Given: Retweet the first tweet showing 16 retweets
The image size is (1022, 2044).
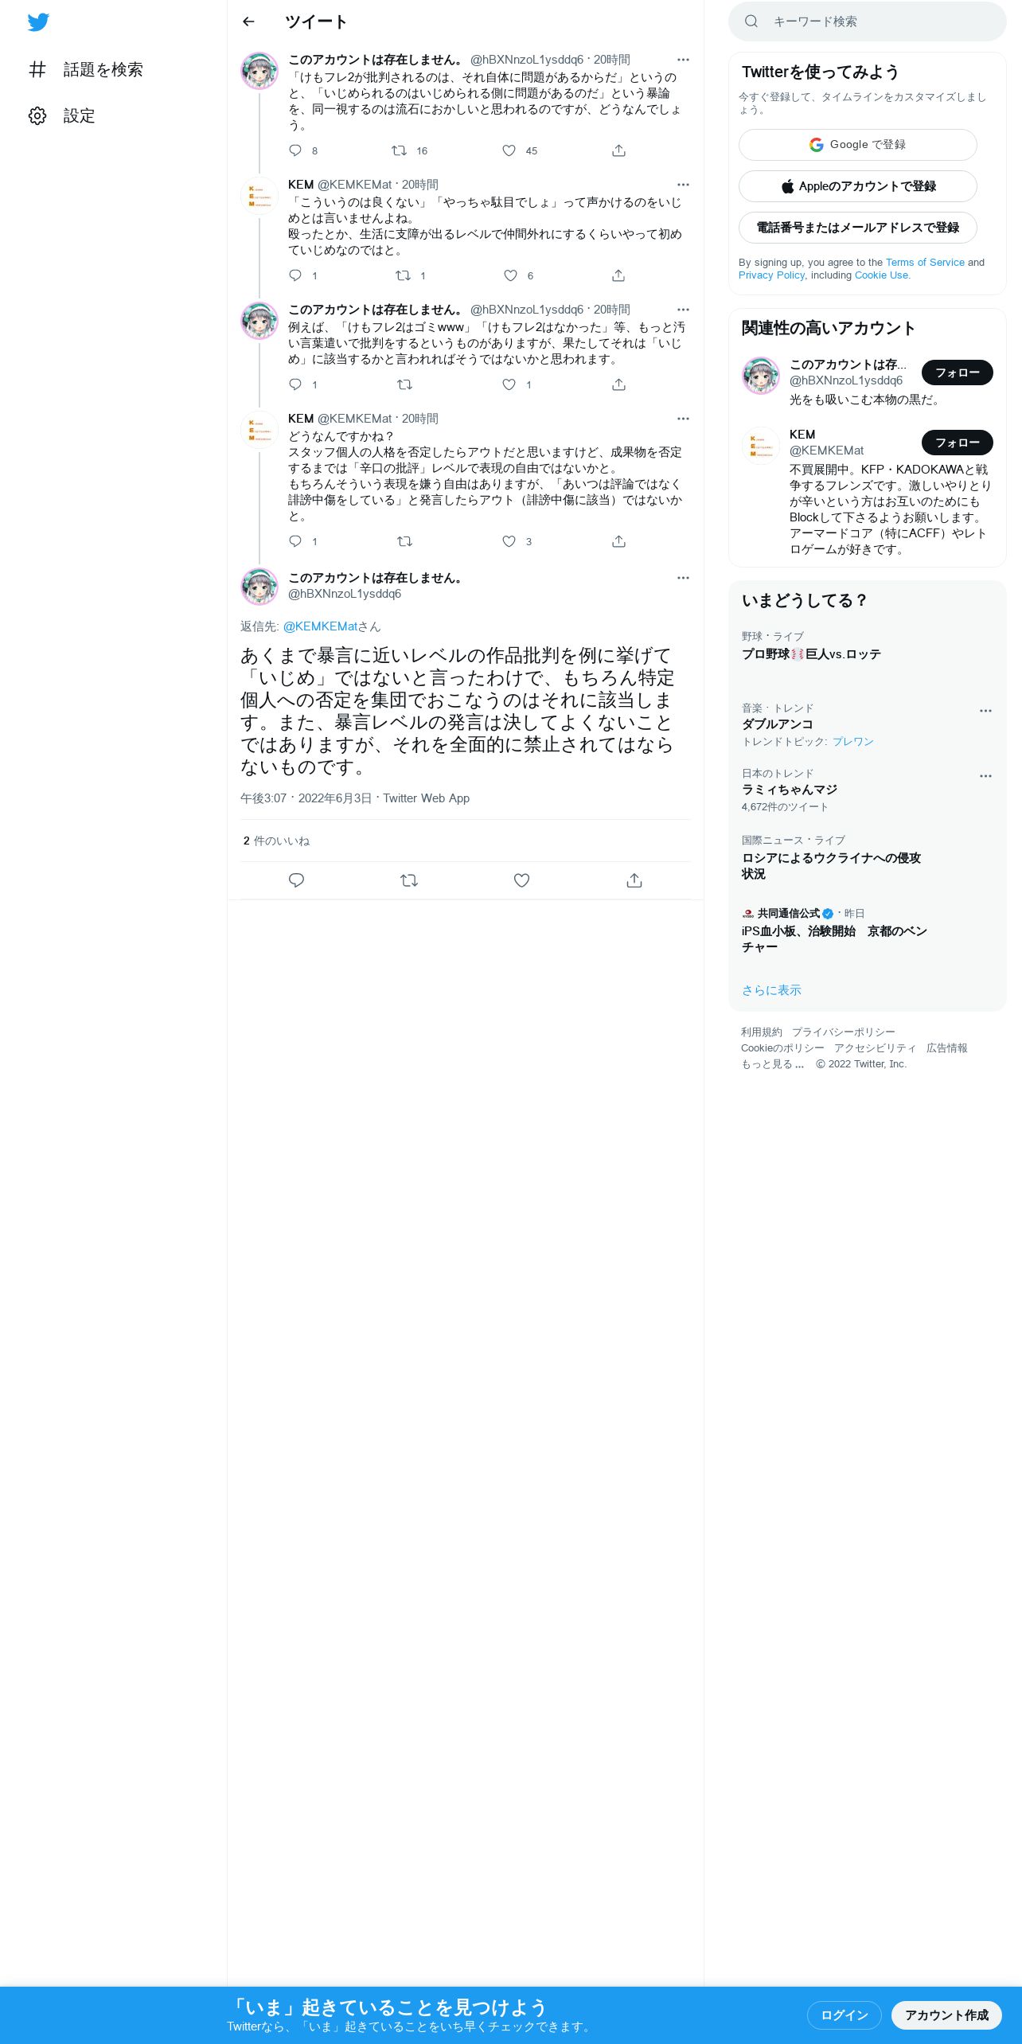Looking at the screenshot, I should click(x=400, y=150).
